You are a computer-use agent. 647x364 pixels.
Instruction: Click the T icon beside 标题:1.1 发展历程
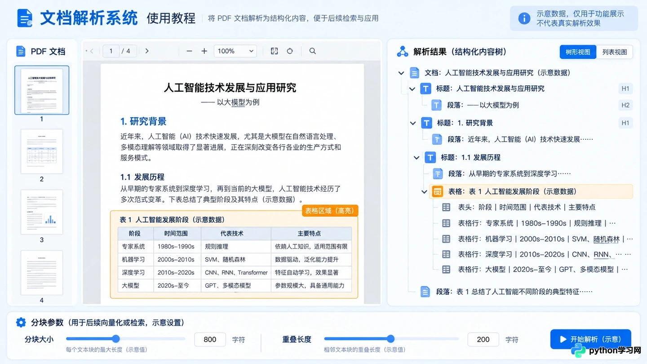[430, 157]
